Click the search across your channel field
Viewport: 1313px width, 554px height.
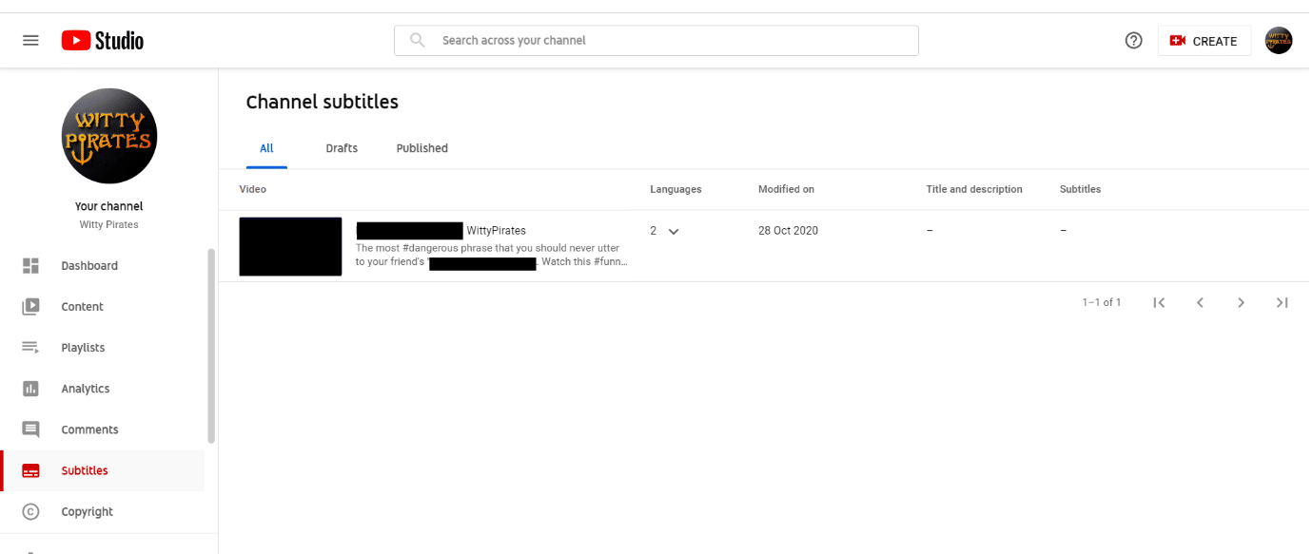tap(656, 41)
